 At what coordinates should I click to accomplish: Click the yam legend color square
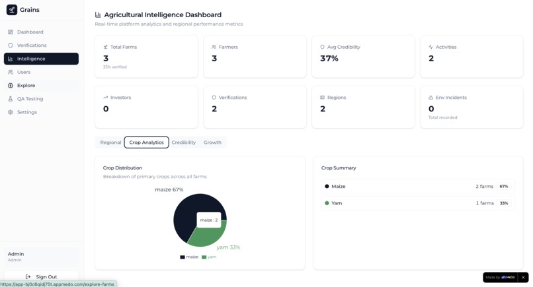click(x=204, y=257)
